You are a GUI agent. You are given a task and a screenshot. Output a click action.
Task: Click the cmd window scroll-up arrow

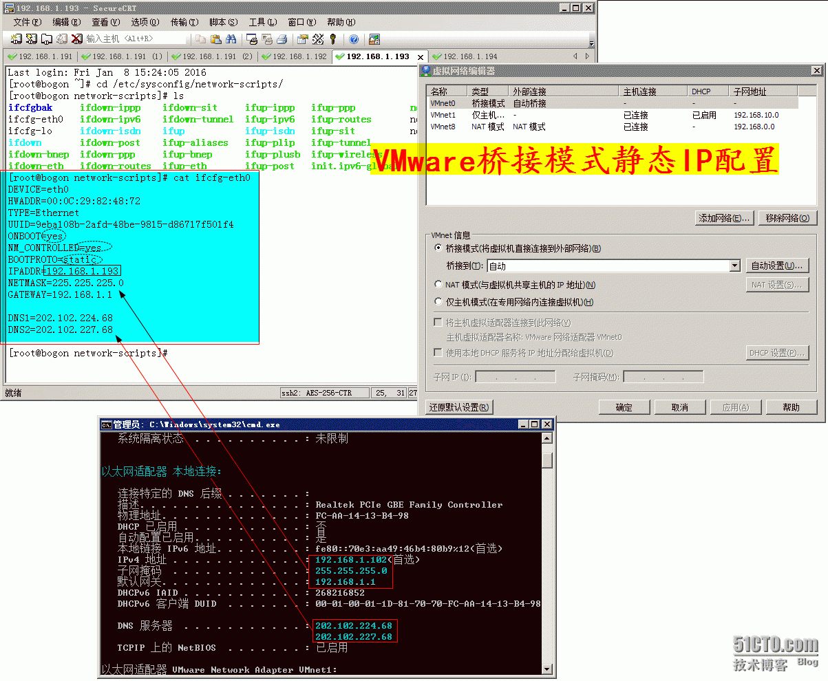[548, 438]
